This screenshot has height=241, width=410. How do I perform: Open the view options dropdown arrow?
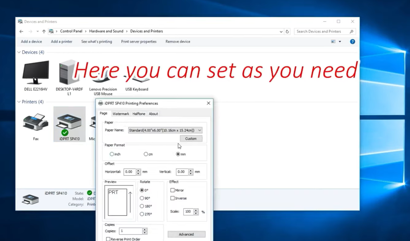click(340, 41)
